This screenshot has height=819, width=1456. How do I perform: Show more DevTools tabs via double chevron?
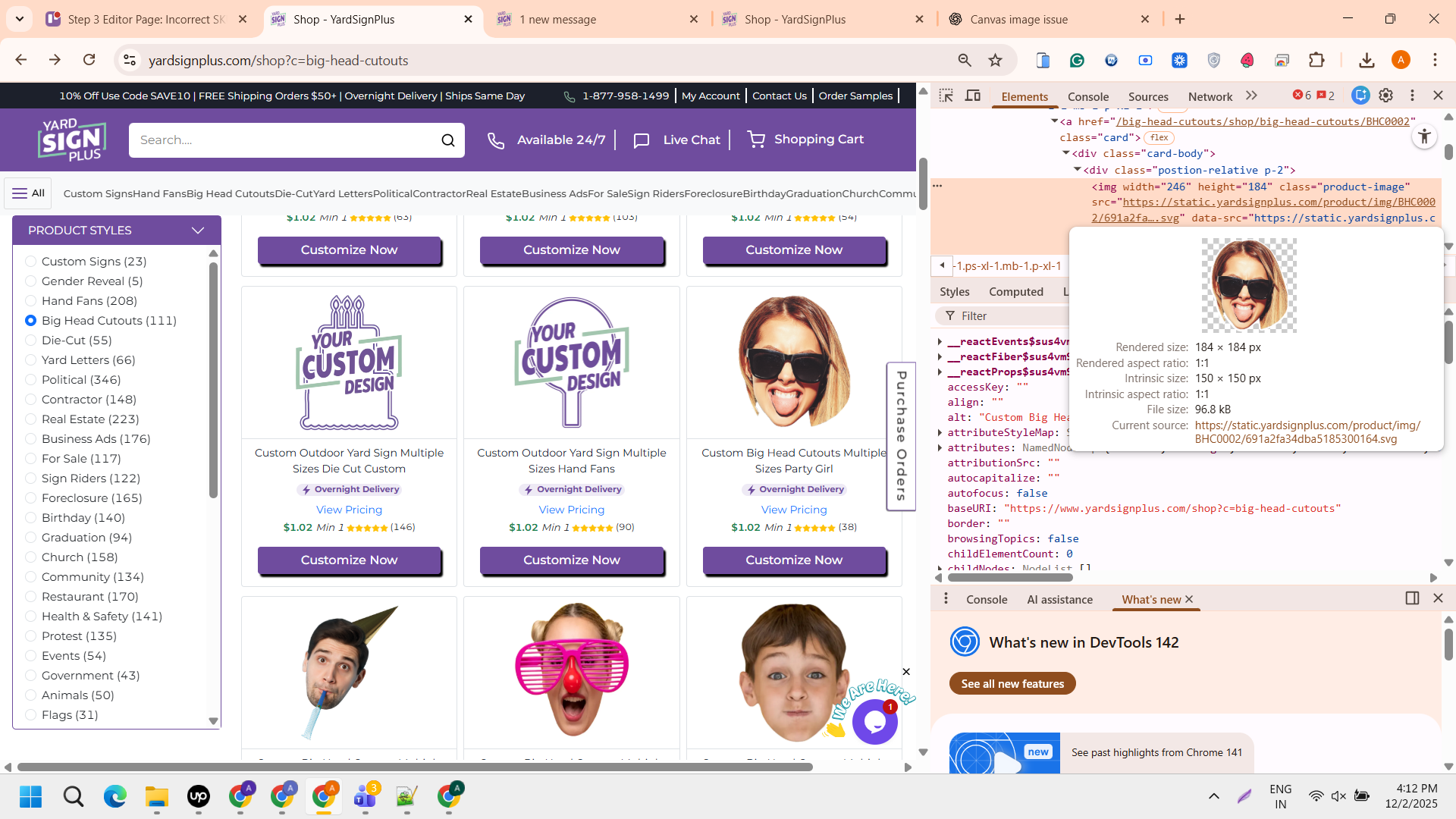[1251, 96]
